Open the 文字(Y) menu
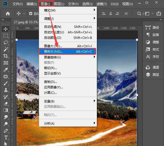This screenshot has height=146, width=164. click(73, 4)
